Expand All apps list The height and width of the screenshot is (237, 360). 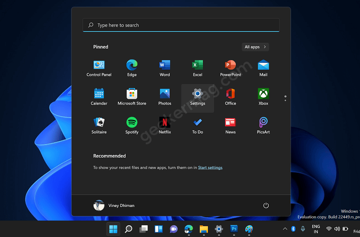[x=255, y=47]
